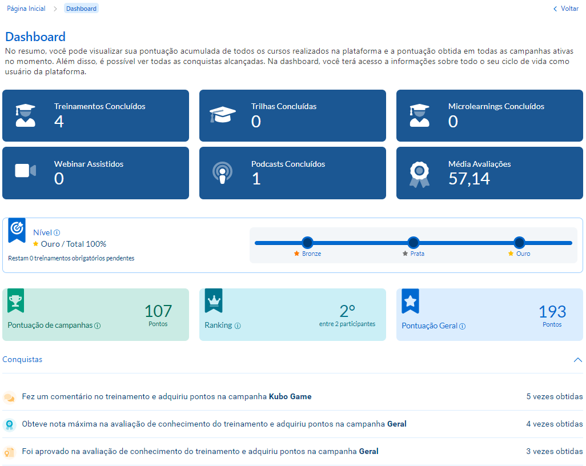Click the Conquistas section header
Viewport: 586px width, 466px height.
22,360
